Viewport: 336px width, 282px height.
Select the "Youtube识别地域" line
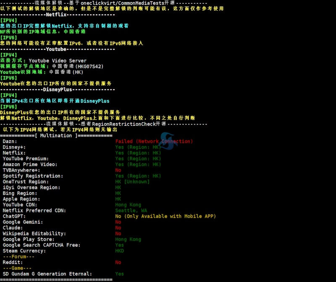pos(42,72)
